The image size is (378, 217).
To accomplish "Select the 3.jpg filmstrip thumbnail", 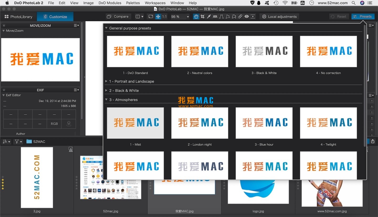I will (37, 177).
